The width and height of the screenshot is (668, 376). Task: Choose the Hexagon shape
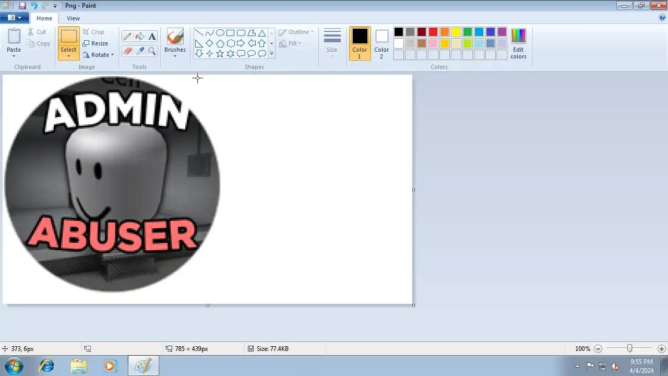point(230,43)
